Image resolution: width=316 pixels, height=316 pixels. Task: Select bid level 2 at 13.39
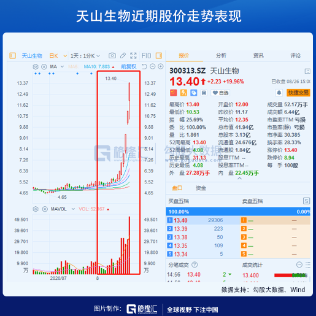click(203, 229)
